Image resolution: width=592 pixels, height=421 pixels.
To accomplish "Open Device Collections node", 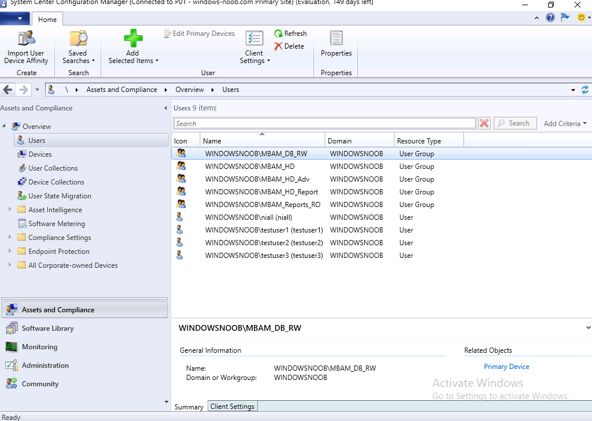I will [x=56, y=182].
